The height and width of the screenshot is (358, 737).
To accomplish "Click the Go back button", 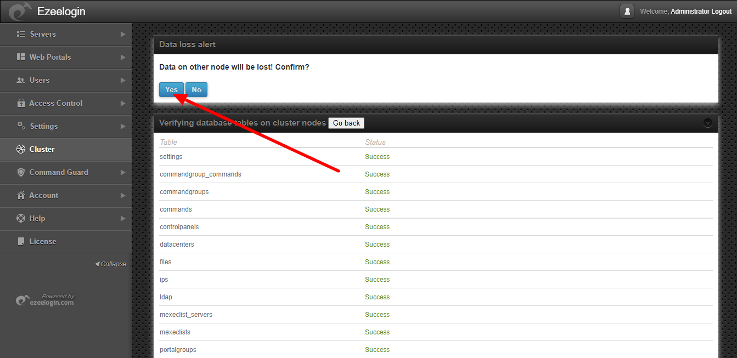I will click(x=346, y=123).
